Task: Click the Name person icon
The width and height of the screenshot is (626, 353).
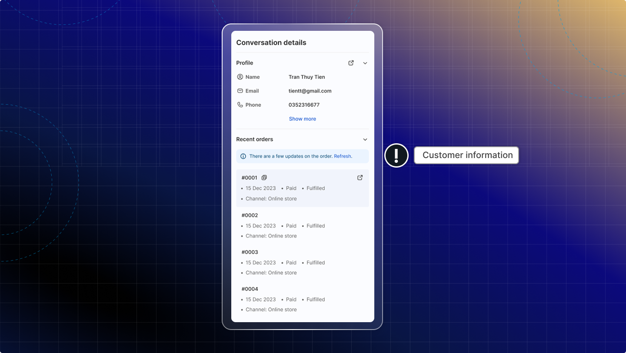Action: (x=240, y=77)
